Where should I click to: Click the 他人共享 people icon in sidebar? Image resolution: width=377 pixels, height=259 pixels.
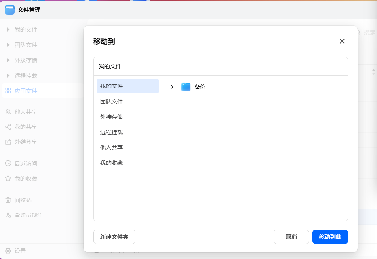click(8, 112)
